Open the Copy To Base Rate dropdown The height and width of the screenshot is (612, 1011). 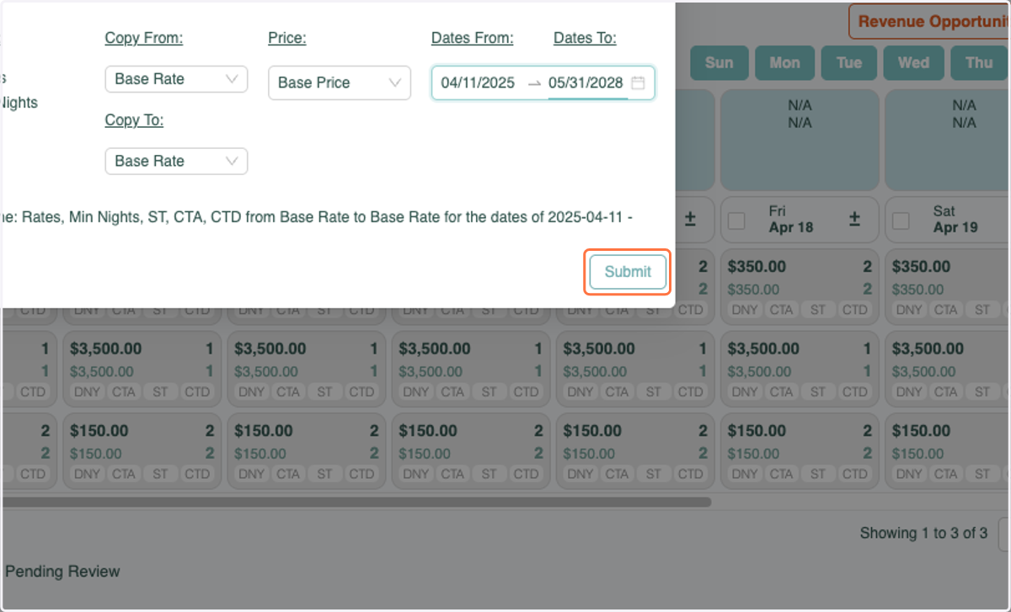click(x=176, y=162)
